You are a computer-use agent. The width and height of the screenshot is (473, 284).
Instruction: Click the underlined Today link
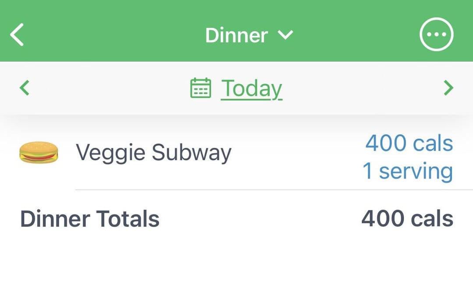click(251, 89)
